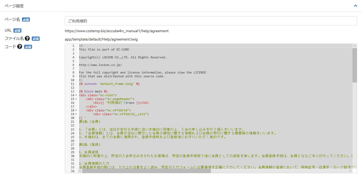Image resolution: width=362 pixels, height=180 pixels.
Task: Collapse the ページ設定 panel chevron
Action: [x=355, y=6]
